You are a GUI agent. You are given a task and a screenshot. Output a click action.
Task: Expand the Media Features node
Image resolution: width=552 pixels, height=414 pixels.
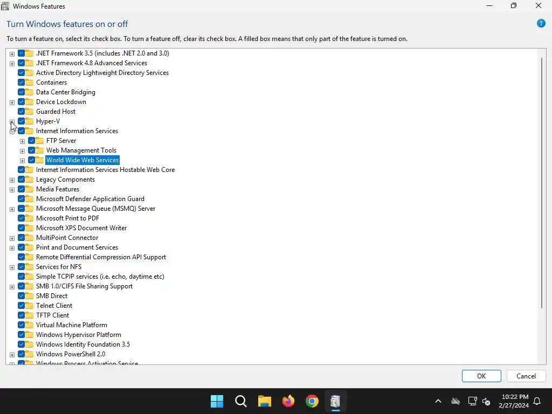click(12, 190)
